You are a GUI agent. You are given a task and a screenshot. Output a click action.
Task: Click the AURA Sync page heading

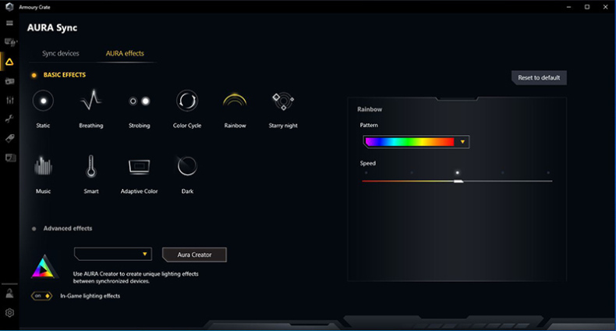52,28
